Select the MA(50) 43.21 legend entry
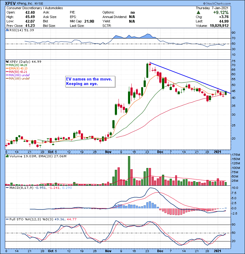 (x=17, y=72)
